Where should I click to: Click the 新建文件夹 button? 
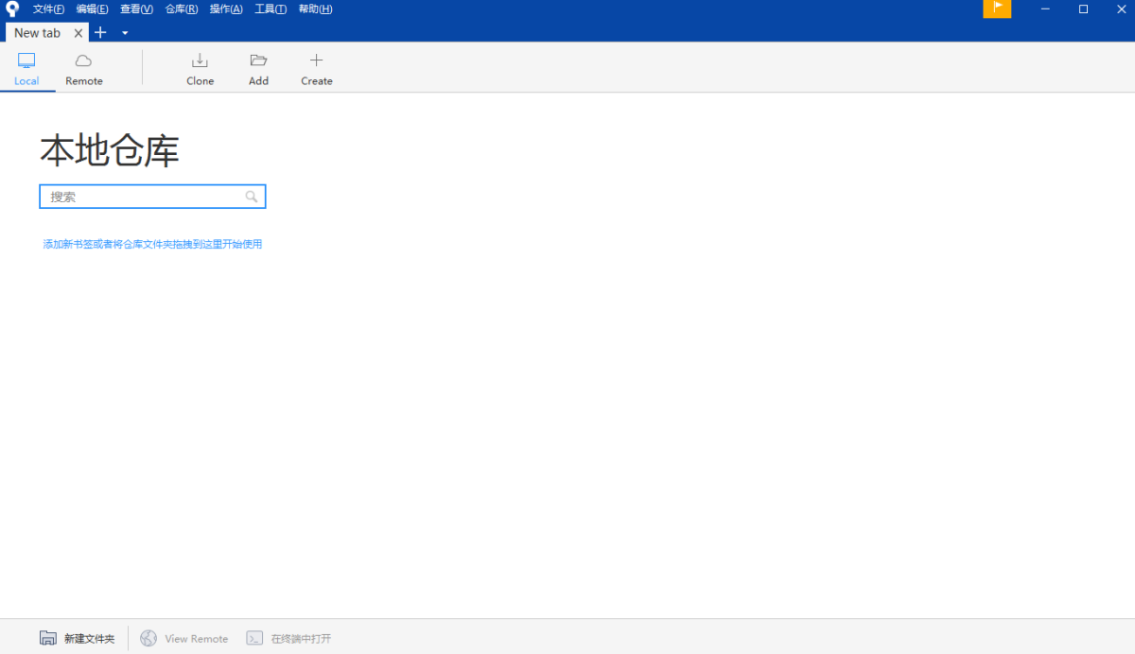pyautogui.click(x=88, y=638)
